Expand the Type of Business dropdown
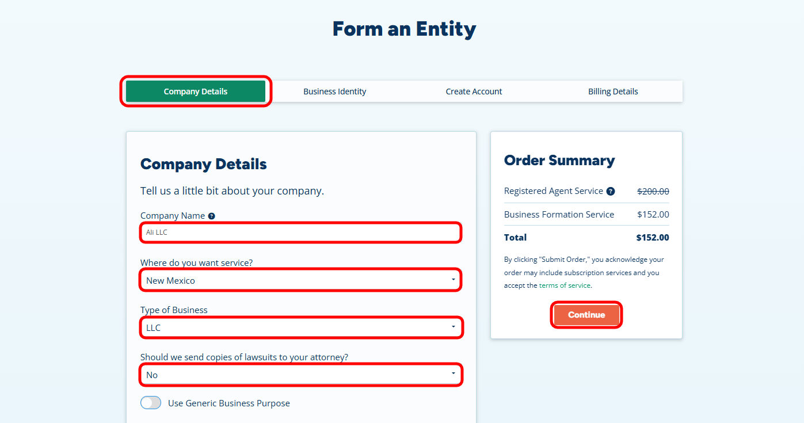 pos(300,327)
